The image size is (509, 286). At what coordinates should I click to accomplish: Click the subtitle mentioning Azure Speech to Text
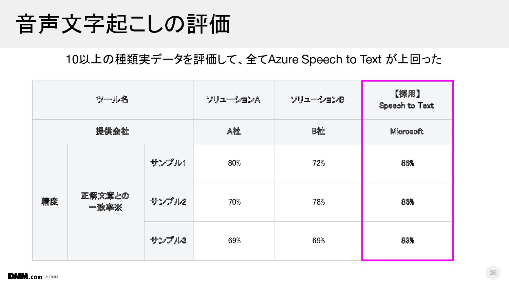pyautogui.click(x=253, y=59)
